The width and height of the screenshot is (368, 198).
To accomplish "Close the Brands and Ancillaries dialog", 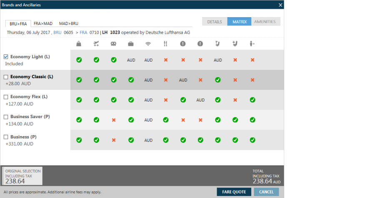I will (280, 5).
